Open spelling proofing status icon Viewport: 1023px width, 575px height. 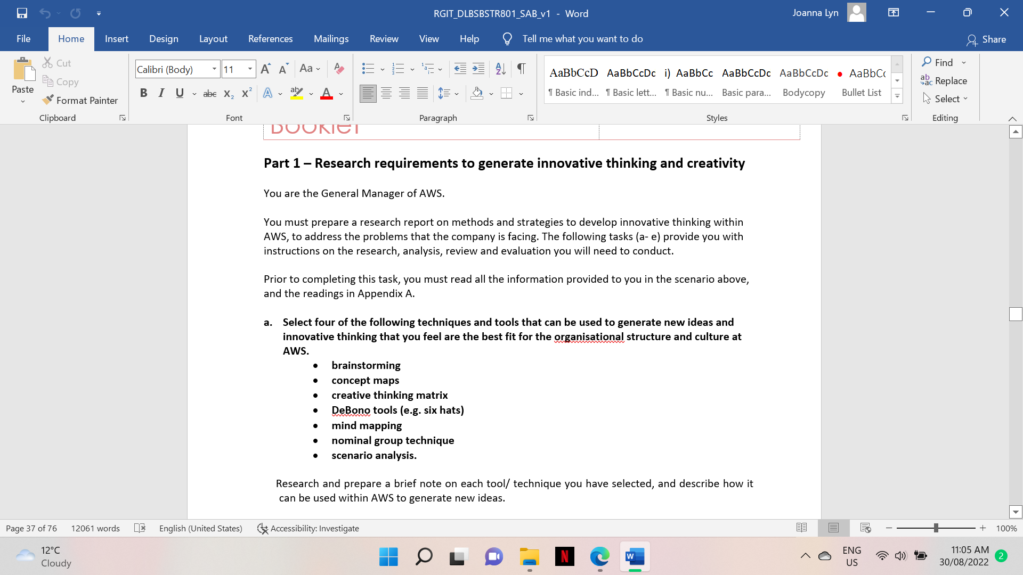[x=140, y=528]
